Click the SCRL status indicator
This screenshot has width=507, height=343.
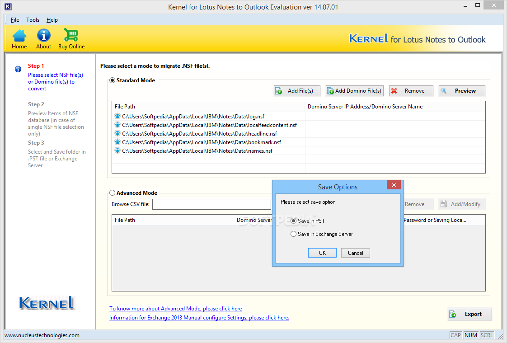(487, 335)
